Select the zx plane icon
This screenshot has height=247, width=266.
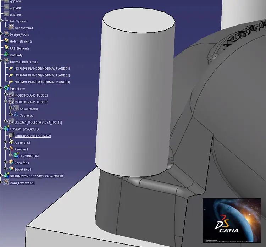pyautogui.click(x=6, y=14)
